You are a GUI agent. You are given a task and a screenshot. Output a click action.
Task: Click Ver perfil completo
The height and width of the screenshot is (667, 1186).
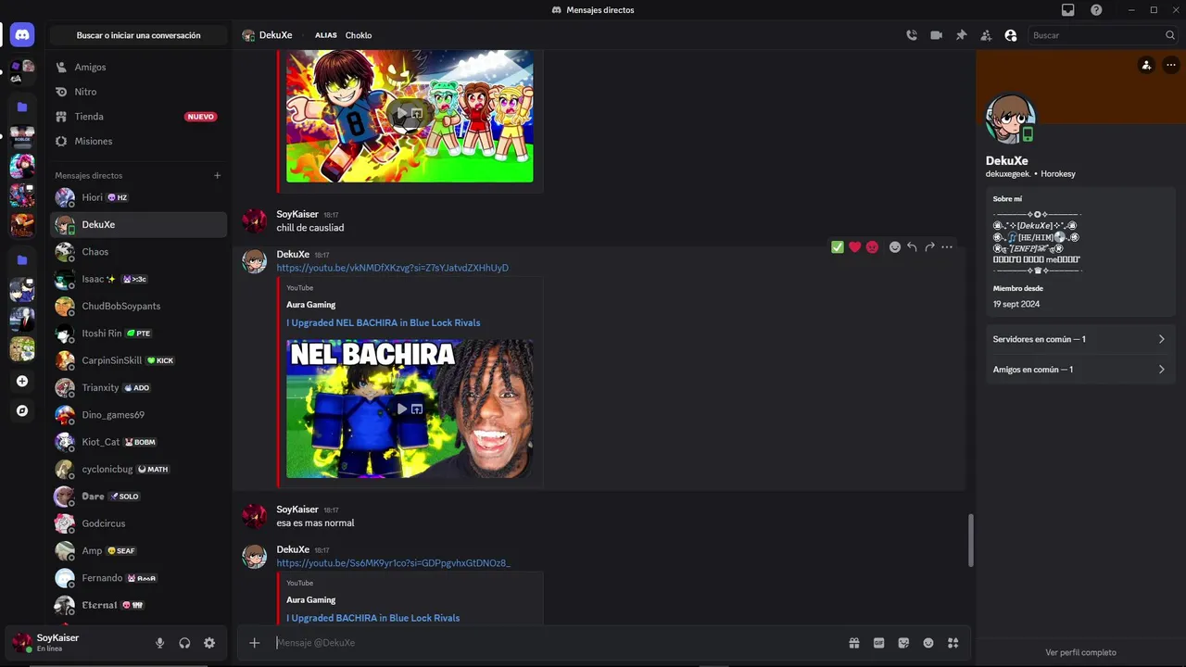(x=1080, y=652)
